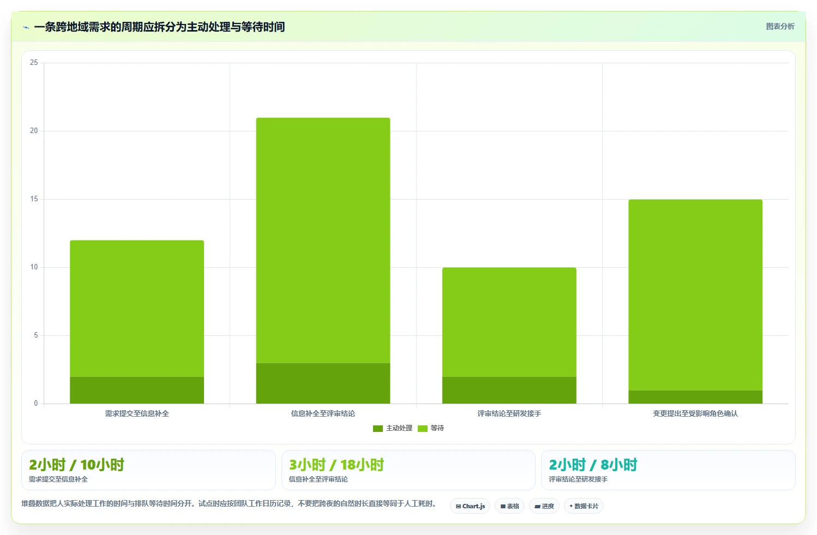Image resolution: width=817 pixels, height=535 pixels.
Task: Click the 需求提交至信息补全 card caption
Action: coord(58,479)
